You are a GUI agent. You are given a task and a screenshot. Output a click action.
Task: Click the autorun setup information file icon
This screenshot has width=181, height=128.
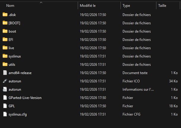(x=5, y=89)
